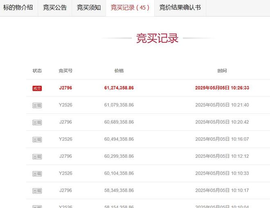This screenshot has width=270, height=208.
Task: Click the 状态 column header
Action: [x=37, y=71]
